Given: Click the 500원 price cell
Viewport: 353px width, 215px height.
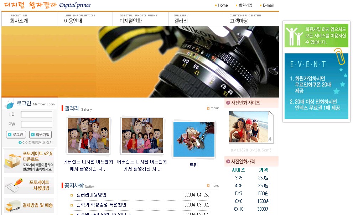Looking at the screenshot, I should [x=263, y=193].
